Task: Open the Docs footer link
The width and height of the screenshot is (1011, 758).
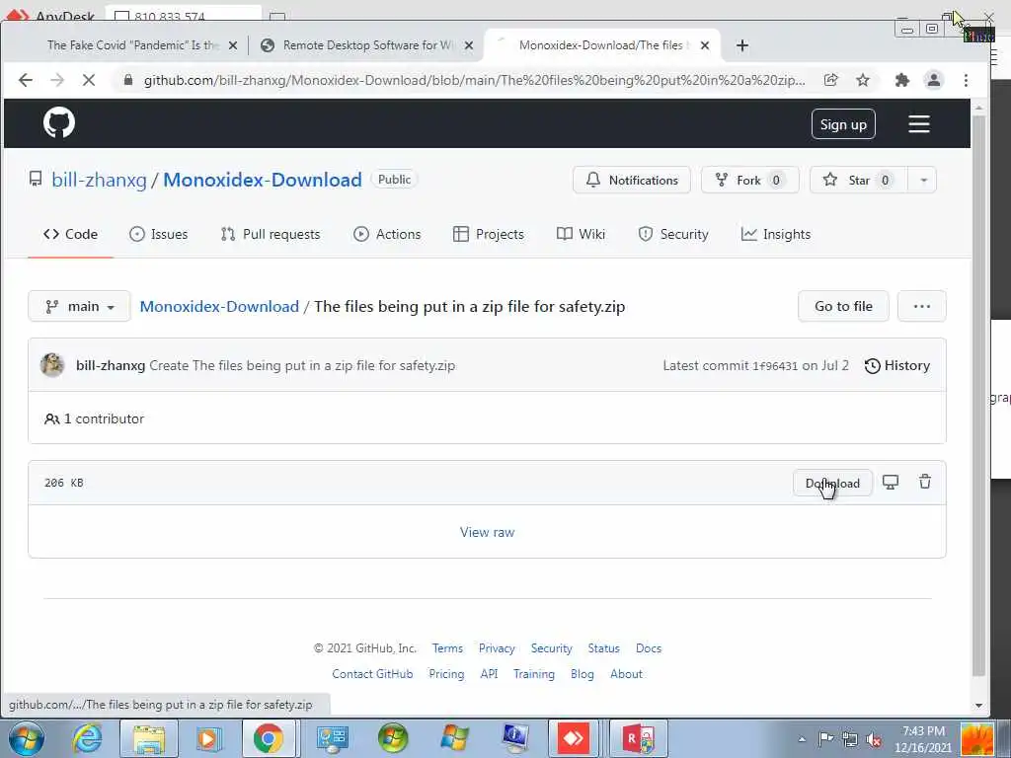Action: tap(649, 647)
